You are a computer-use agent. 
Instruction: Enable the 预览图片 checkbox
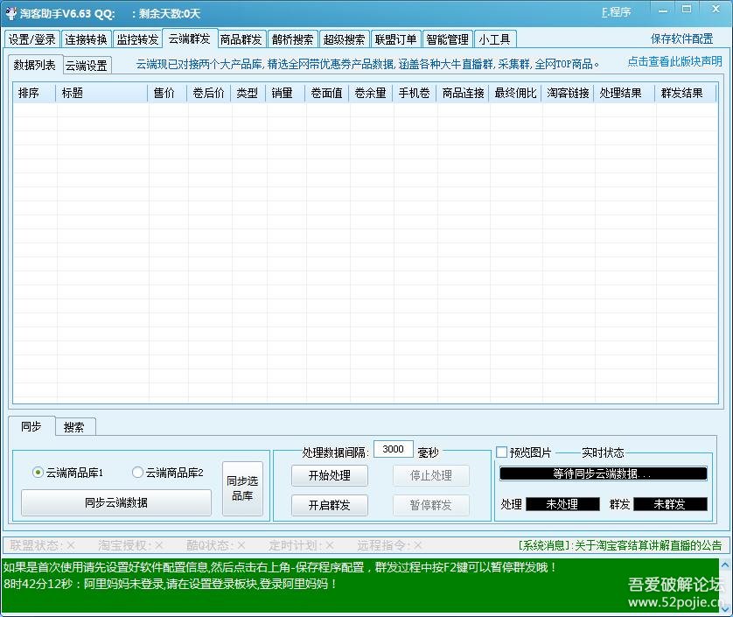[x=501, y=452]
